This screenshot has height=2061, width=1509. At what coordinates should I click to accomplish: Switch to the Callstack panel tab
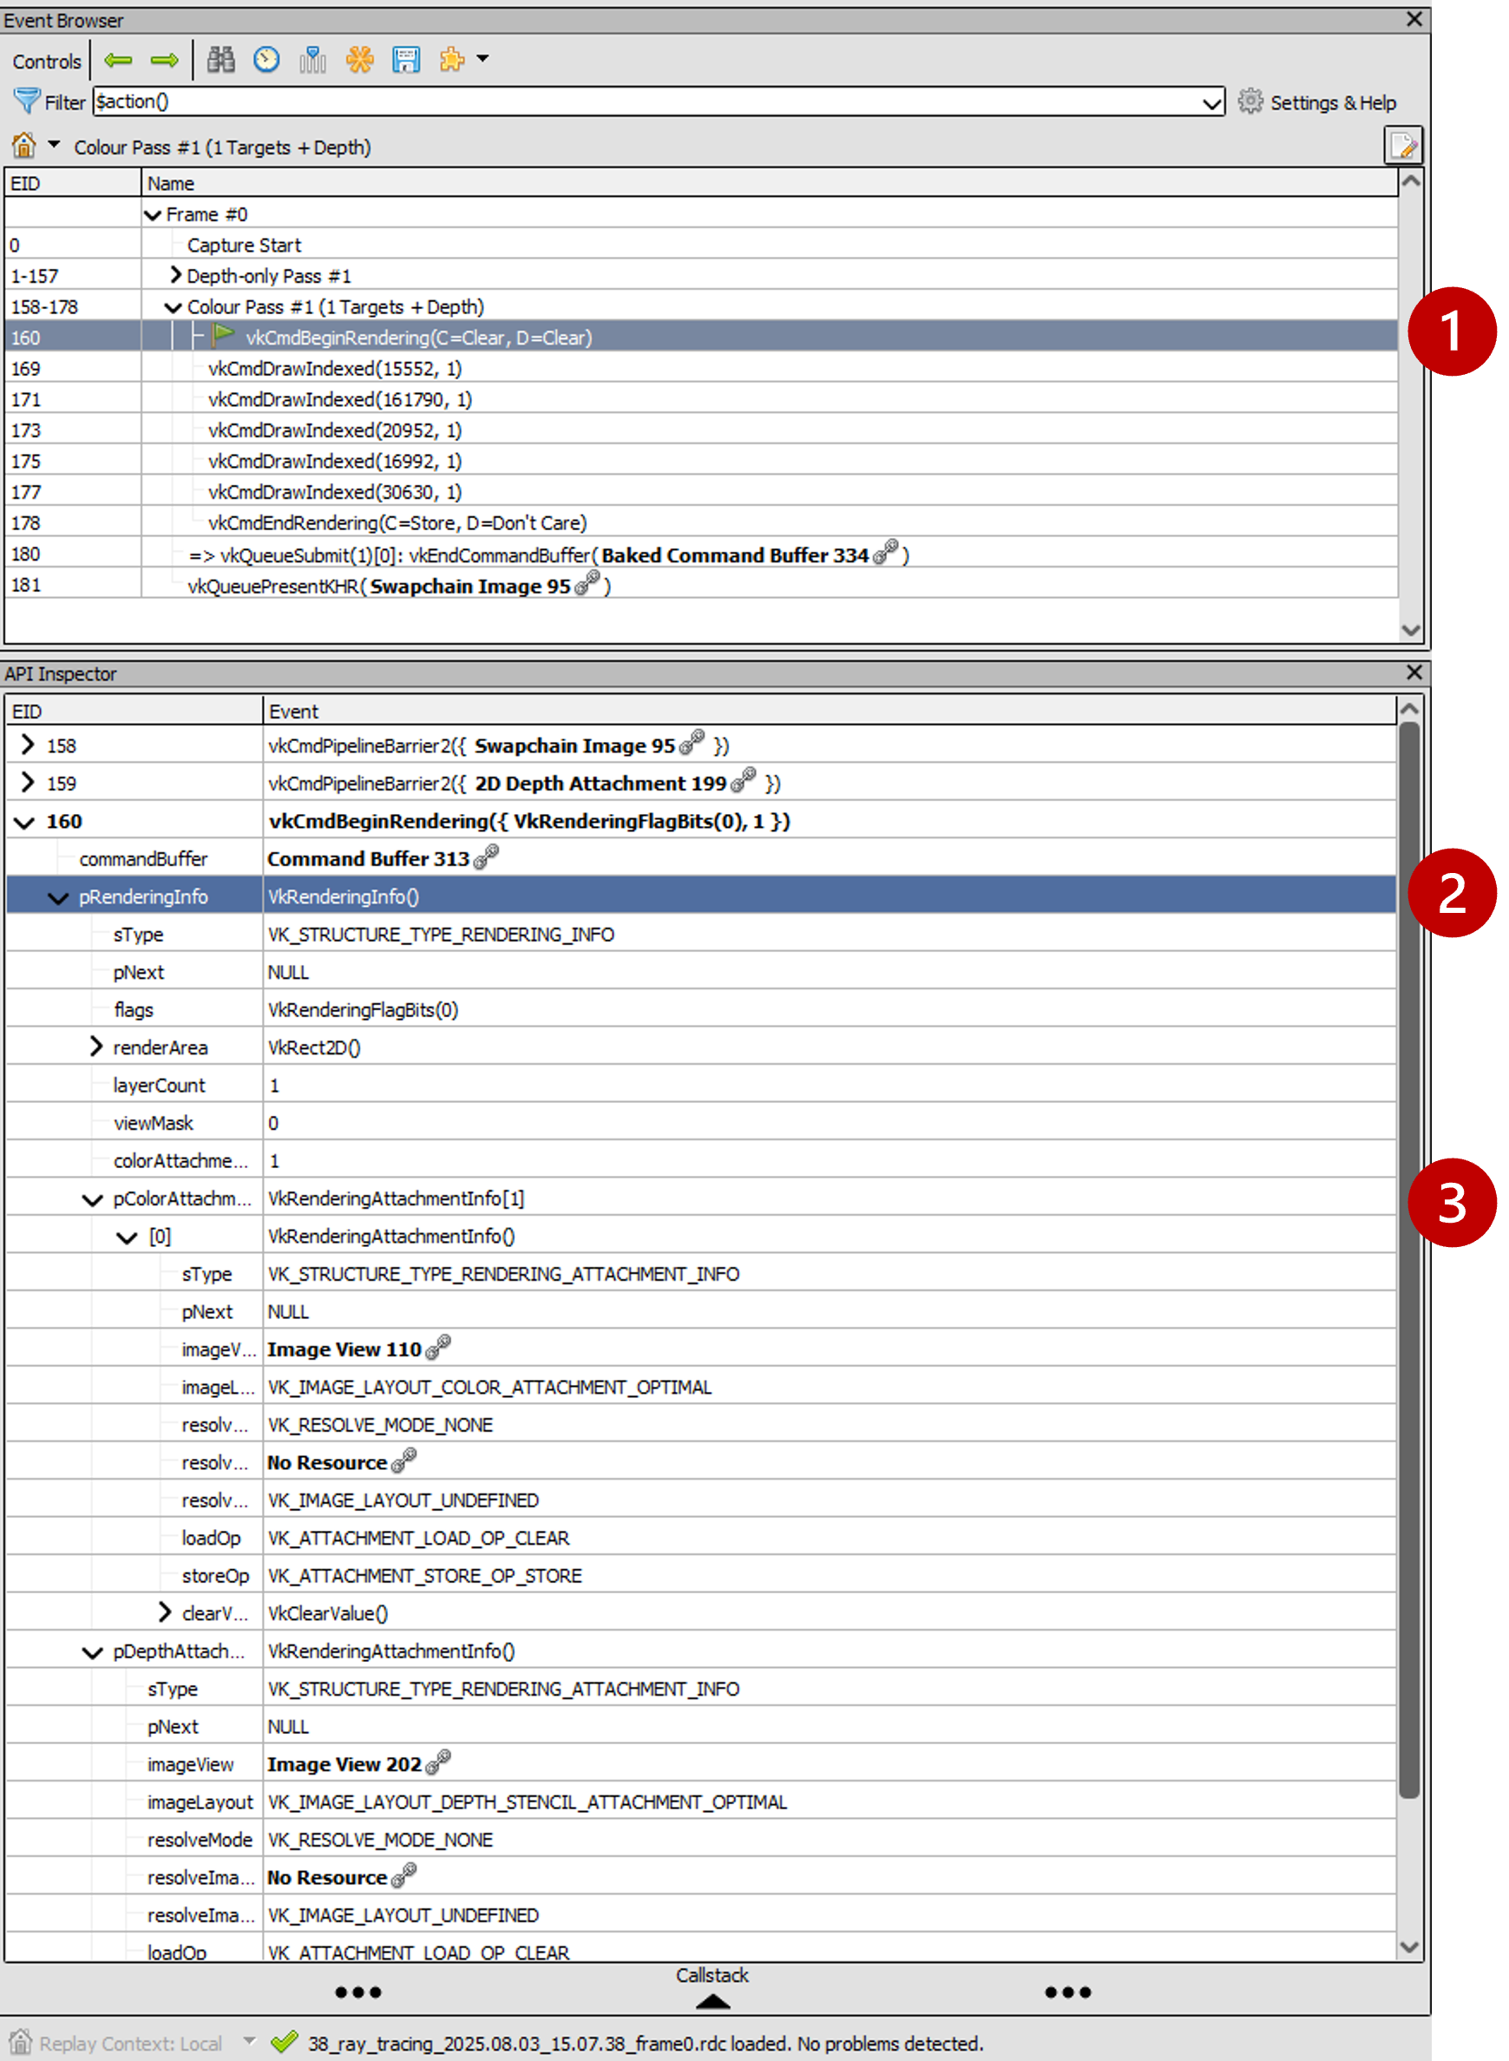pos(713,1976)
